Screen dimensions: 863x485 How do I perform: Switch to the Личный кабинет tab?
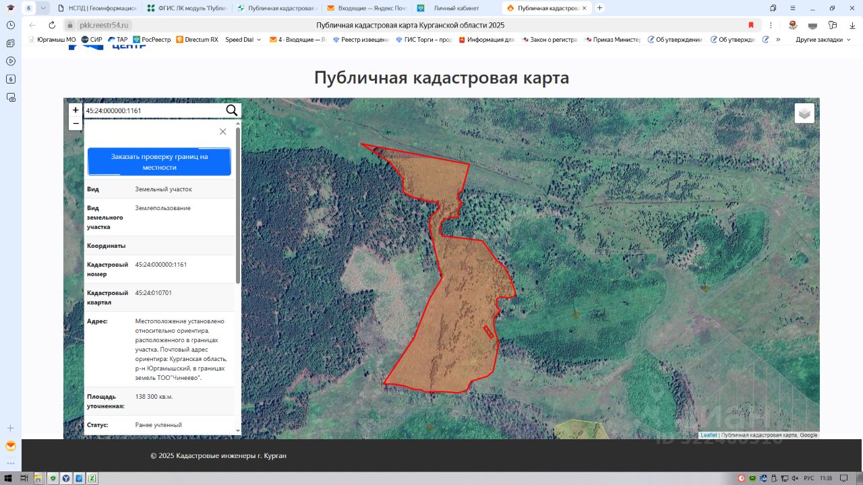pyautogui.click(x=456, y=8)
